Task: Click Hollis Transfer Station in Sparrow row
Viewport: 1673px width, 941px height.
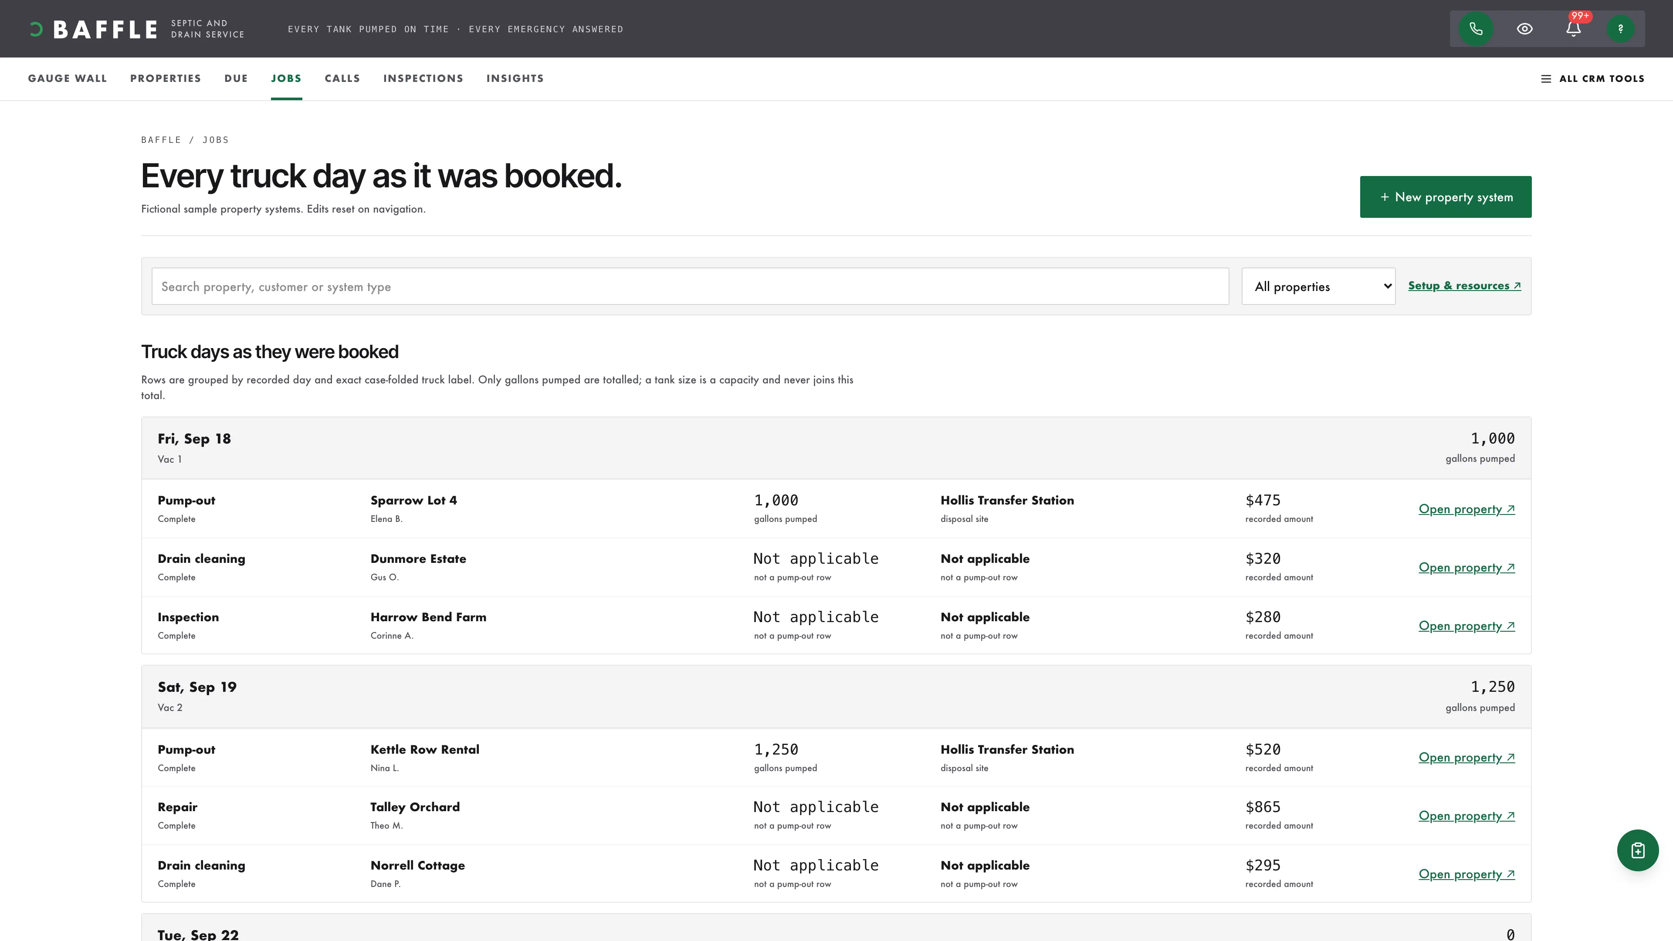Action: click(x=1007, y=500)
